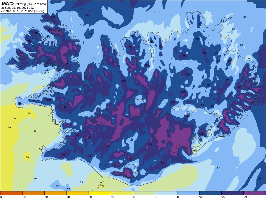Click the "88" humidity value in the northeast

point(222,21)
